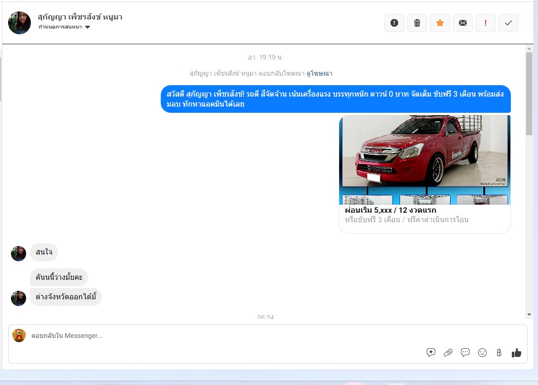Attach a file with paperclip icon
This screenshot has width=538, height=385.
pos(448,353)
